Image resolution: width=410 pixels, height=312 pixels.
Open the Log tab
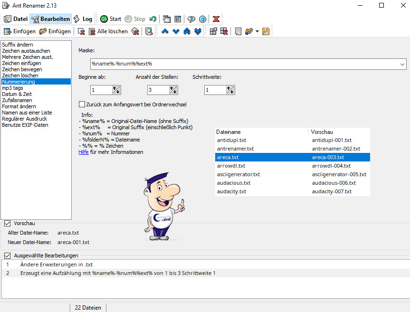(x=83, y=19)
